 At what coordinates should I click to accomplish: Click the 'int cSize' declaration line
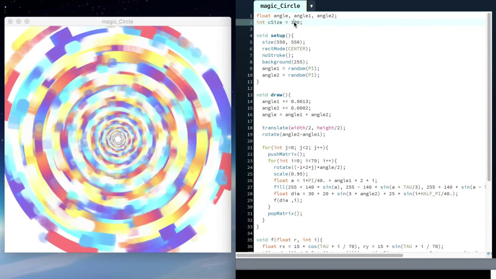(x=279, y=22)
